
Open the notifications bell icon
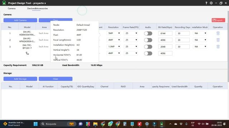pos(224,124)
